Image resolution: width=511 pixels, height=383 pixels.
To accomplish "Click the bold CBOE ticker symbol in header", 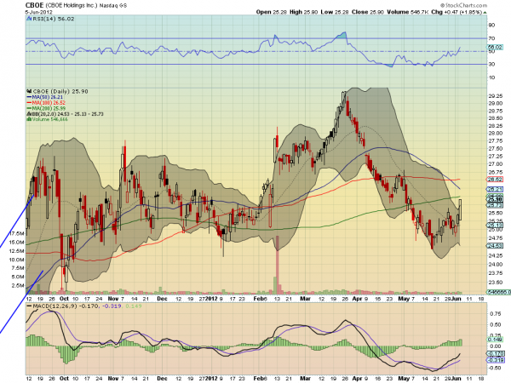I will (35, 5).
